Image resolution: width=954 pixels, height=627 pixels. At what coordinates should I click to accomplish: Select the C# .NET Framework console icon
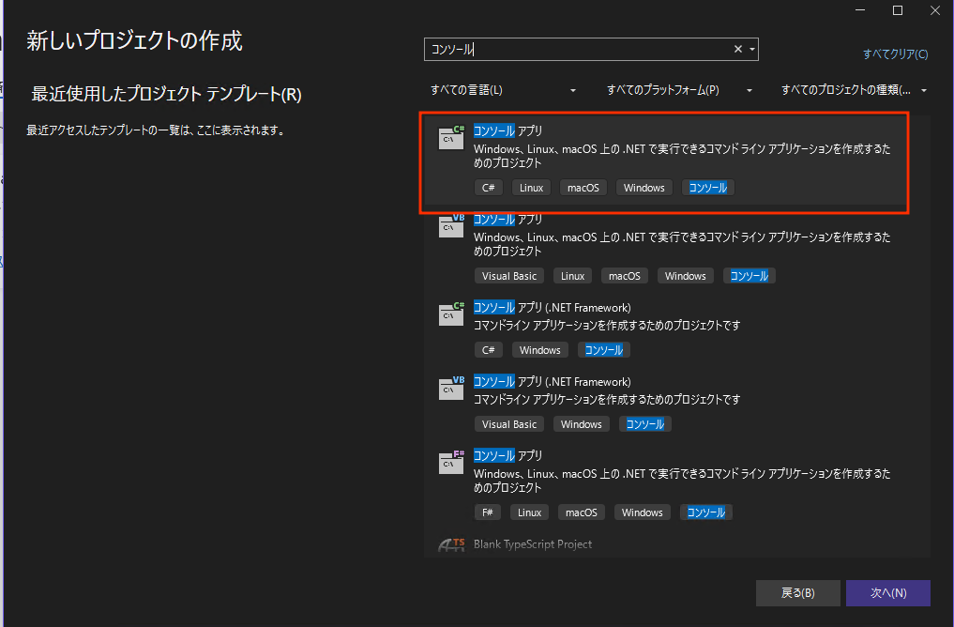[x=451, y=314]
